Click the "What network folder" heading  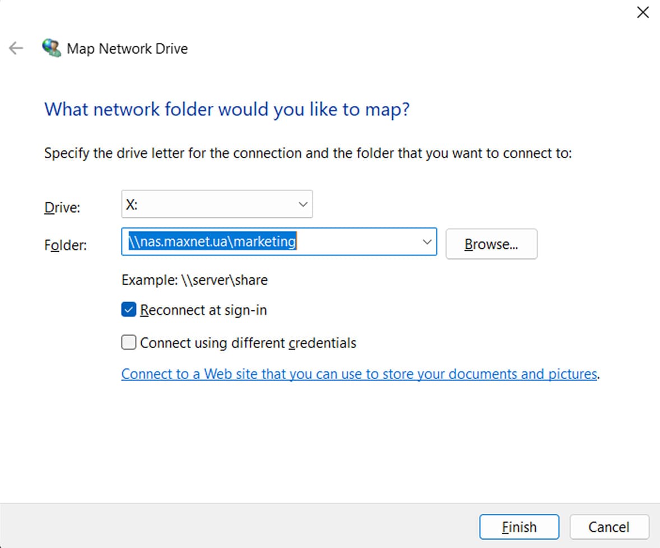[227, 109]
